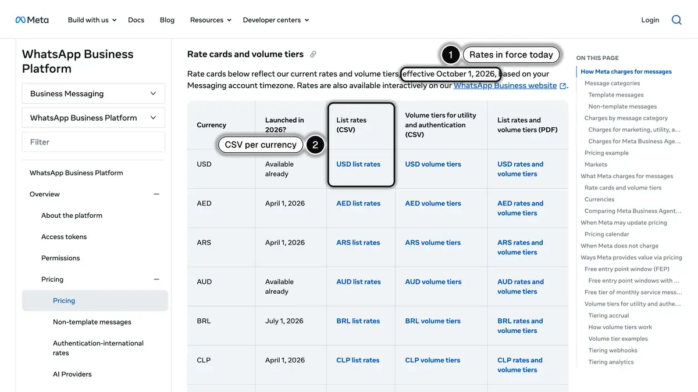The width and height of the screenshot is (698, 392).
Task: Jump to How volume tiers work
Action: (620, 328)
